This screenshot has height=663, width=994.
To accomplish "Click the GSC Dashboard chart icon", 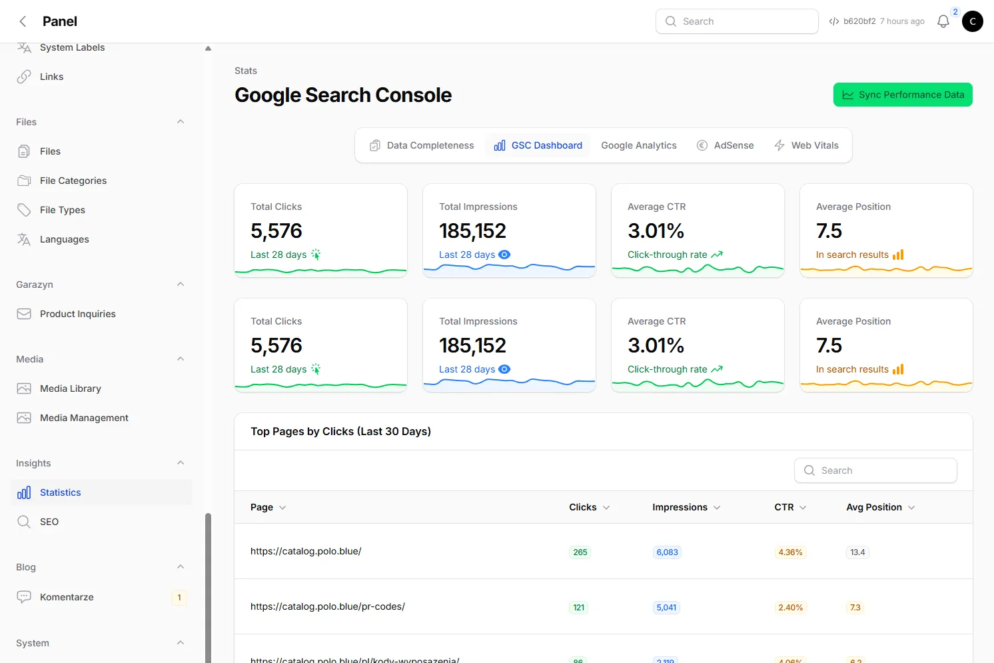I will point(500,145).
